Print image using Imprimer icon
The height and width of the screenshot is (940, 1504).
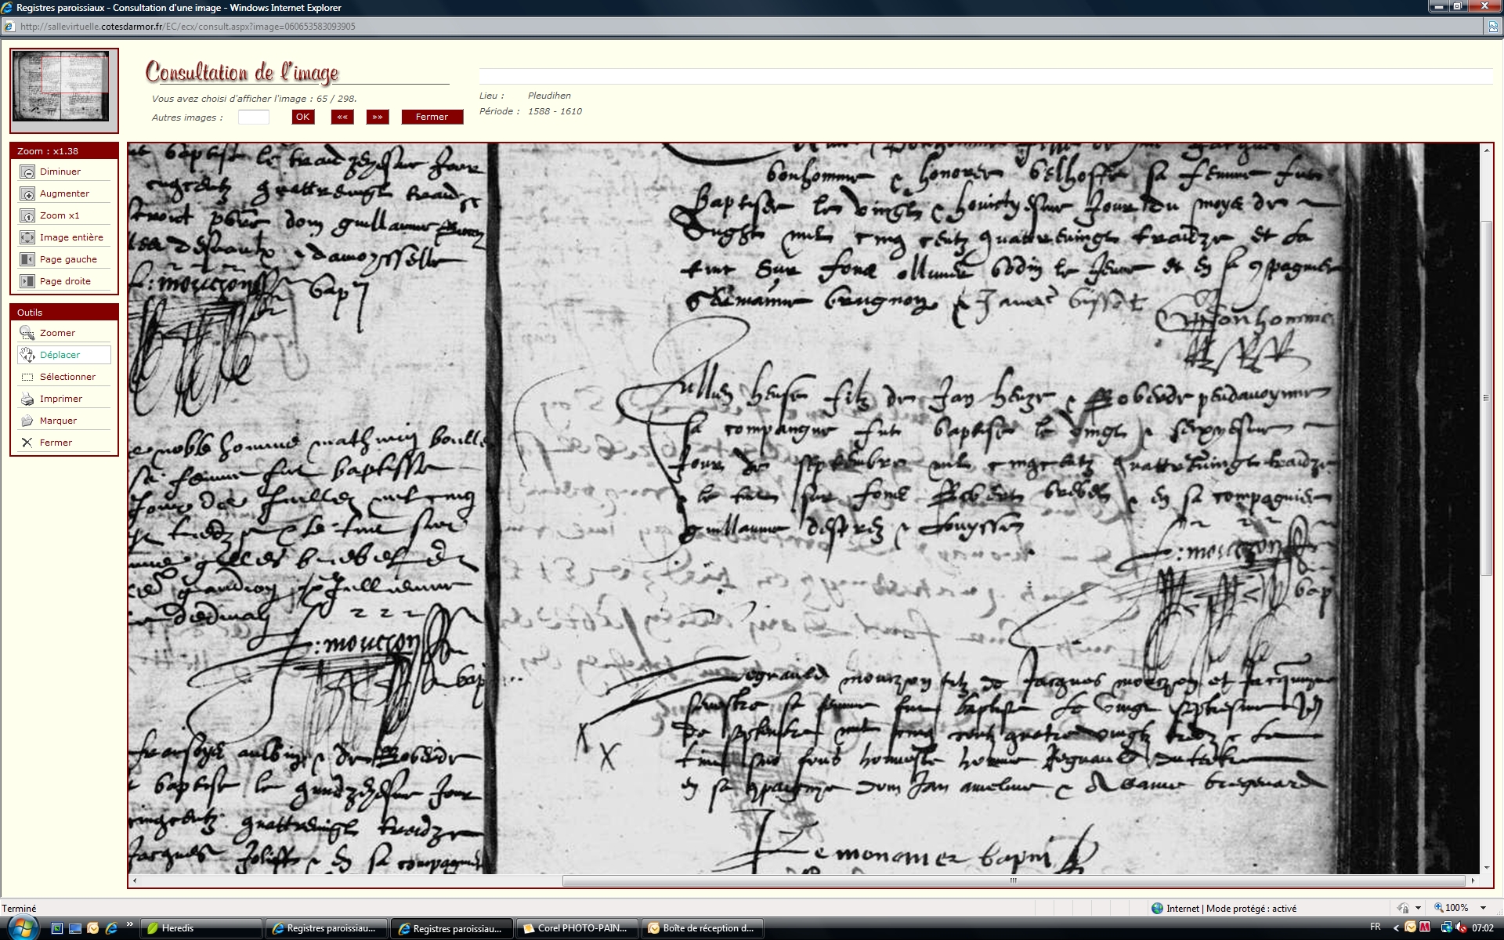[x=27, y=399]
